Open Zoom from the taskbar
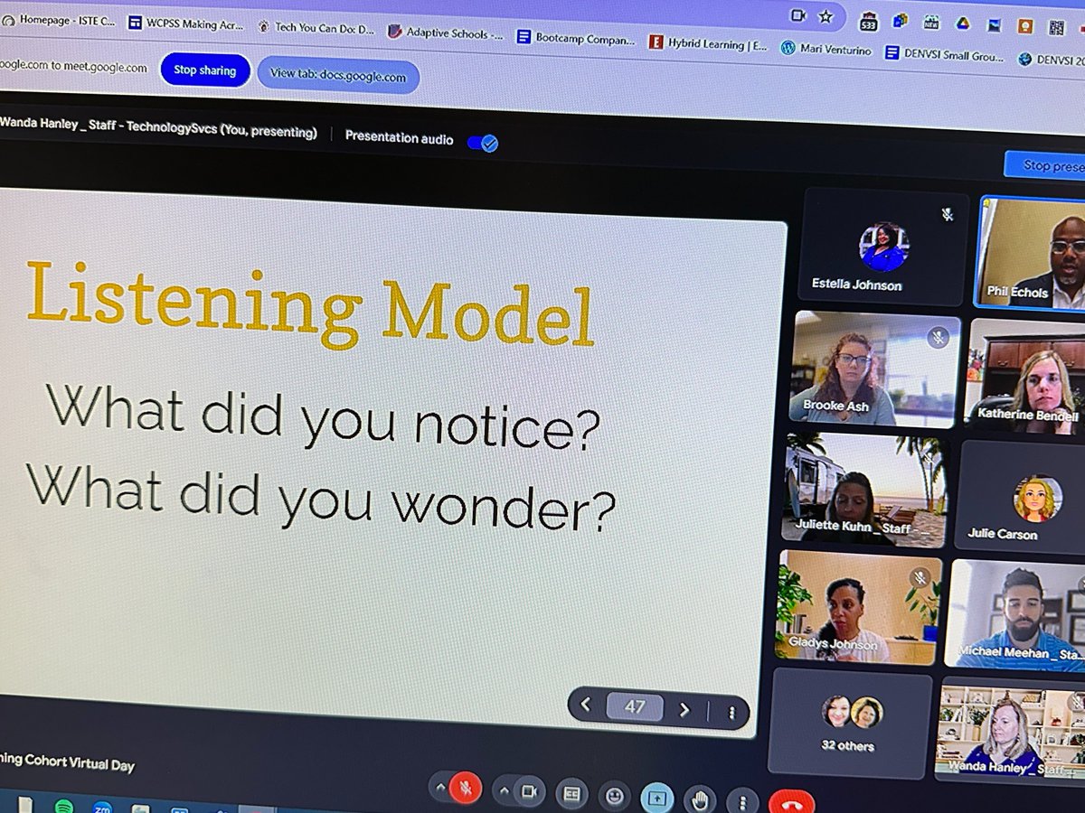This screenshot has height=813, width=1085. 102,807
